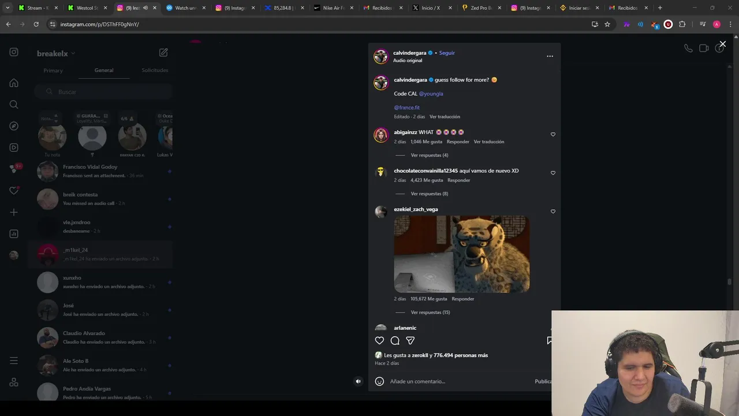Open the Search magnifier in Instagram sidebar
This screenshot has height=416, width=739.
[14, 105]
